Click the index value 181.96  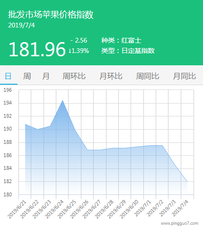tap(37, 49)
